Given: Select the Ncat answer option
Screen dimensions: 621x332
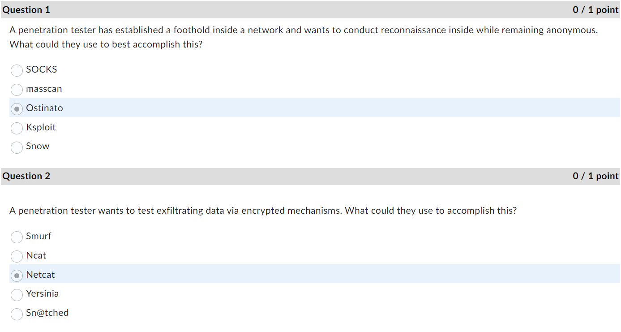Looking at the screenshot, I should [17, 256].
